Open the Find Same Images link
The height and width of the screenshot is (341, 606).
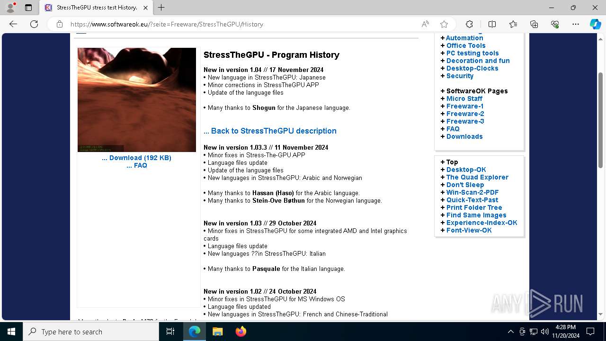(476, 215)
